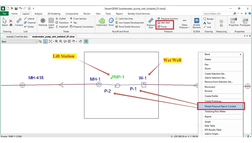Open EPS Results Table entry
Screen dimensions: 252x143
[x=213, y=130]
